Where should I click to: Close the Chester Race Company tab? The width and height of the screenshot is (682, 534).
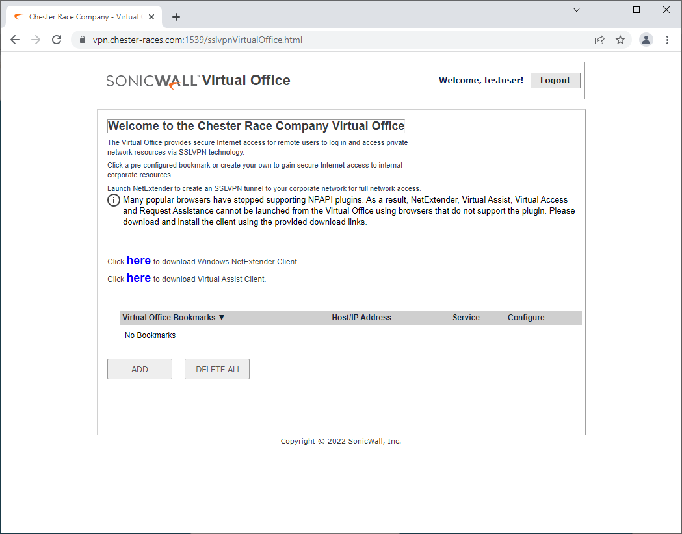click(x=151, y=17)
